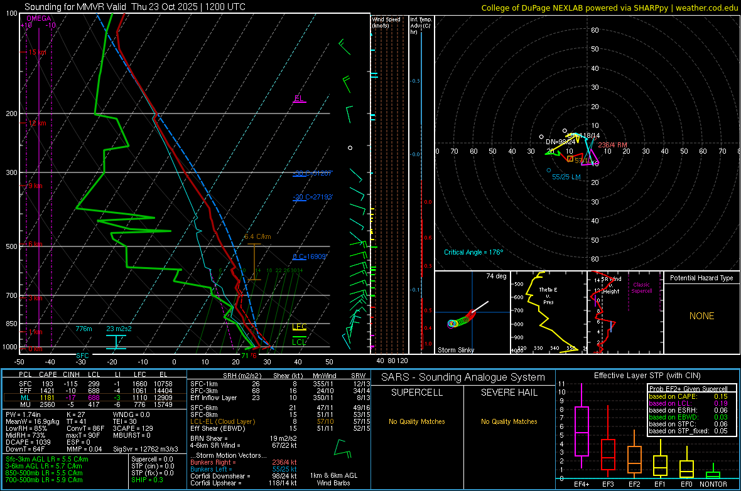Click the magenta OMEGA label
Screen dimensions: 741x491
(x=39, y=18)
